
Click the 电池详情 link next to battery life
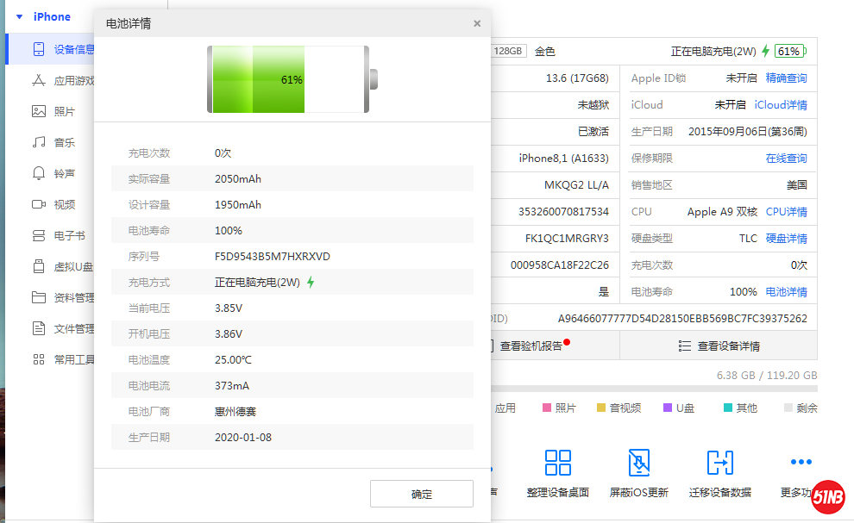786,292
